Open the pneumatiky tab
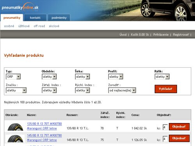 12,18
